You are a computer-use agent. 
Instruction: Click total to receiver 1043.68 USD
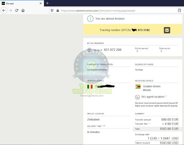[169, 143]
